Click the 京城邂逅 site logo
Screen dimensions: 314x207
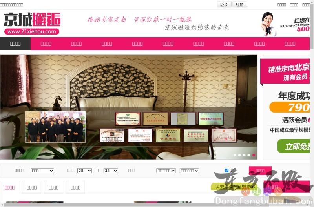click(32, 24)
